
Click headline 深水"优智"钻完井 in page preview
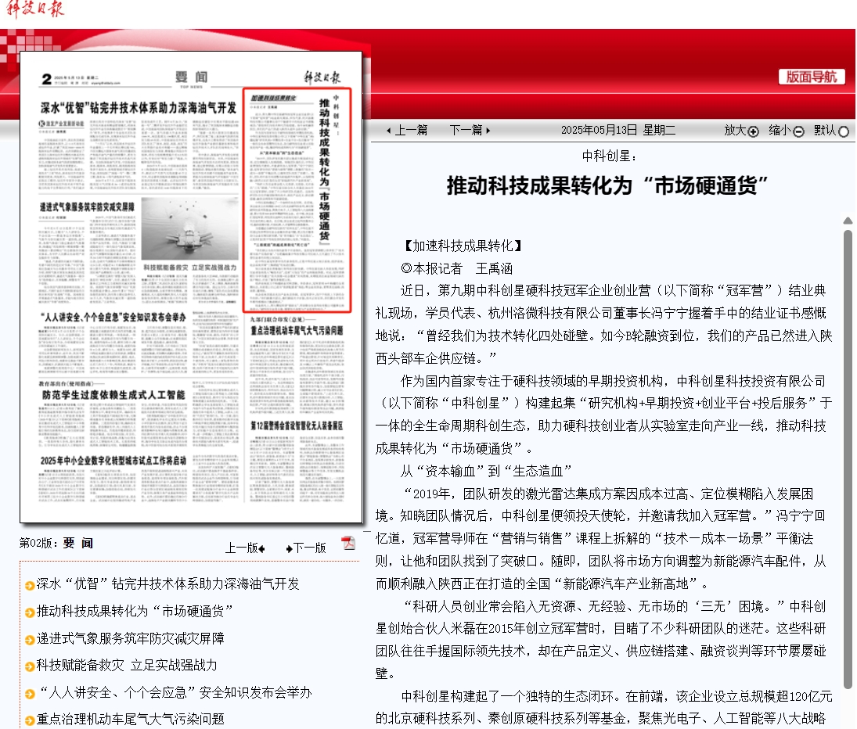(138, 108)
